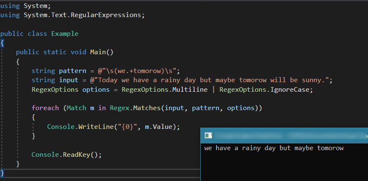Click the IgnoreCase option in code
The height and width of the screenshot is (181, 368).
point(292,89)
